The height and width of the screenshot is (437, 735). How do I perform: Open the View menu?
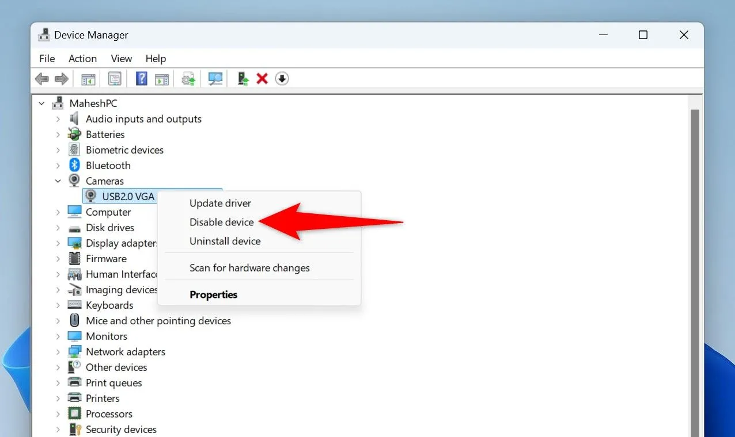(121, 58)
